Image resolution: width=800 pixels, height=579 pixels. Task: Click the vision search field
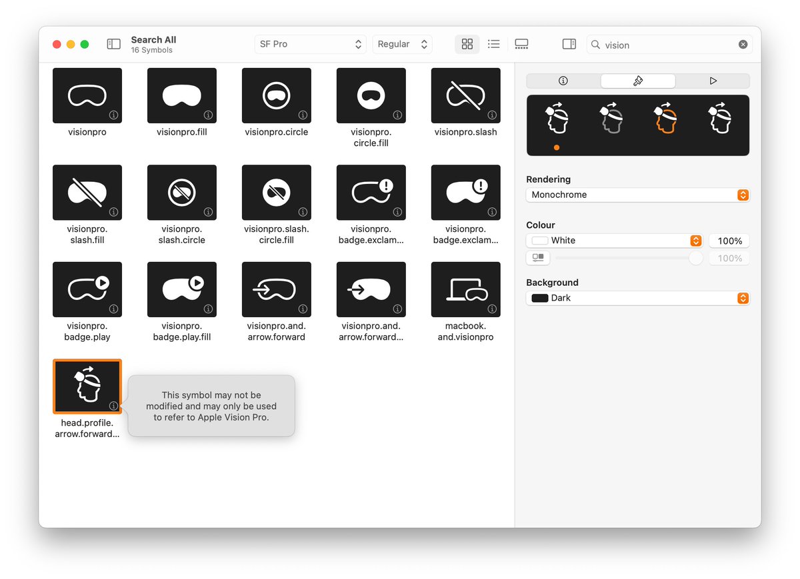669,45
